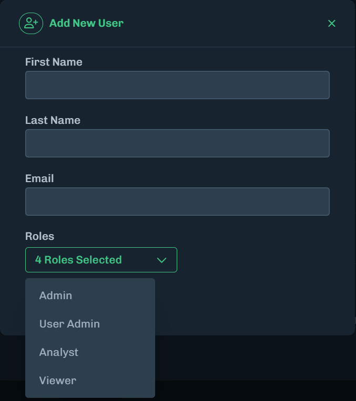Select the Admin role option
The height and width of the screenshot is (401, 356).
coord(56,296)
